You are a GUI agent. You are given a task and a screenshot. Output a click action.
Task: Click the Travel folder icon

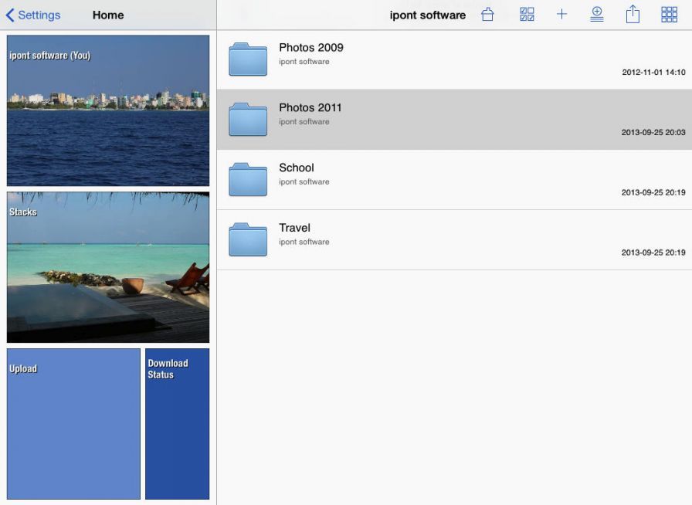248,239
